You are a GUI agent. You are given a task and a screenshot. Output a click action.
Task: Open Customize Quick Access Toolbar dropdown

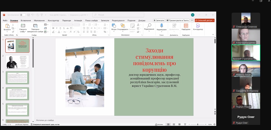coord(46,15)
